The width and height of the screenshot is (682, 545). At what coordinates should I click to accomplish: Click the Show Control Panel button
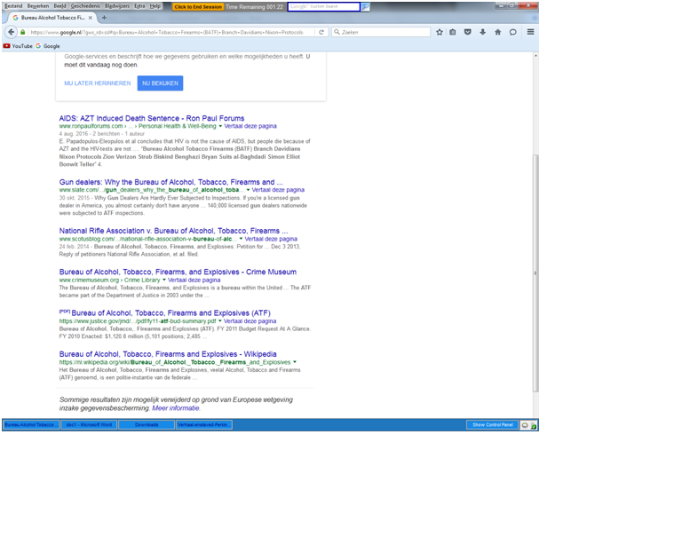click(x=493, y=424)
